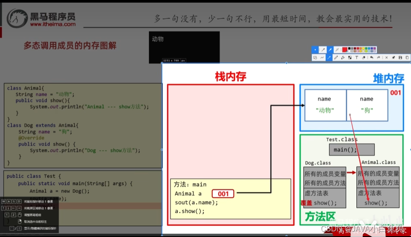Click the Animal.class label
This screenshot has width=411, height=237.
pos(379,162)
